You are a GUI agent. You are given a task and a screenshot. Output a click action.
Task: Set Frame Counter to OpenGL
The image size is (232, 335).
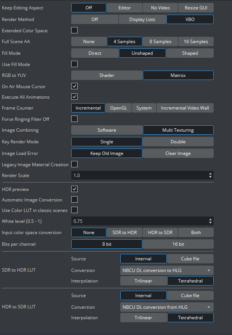(x=118, y=108)
